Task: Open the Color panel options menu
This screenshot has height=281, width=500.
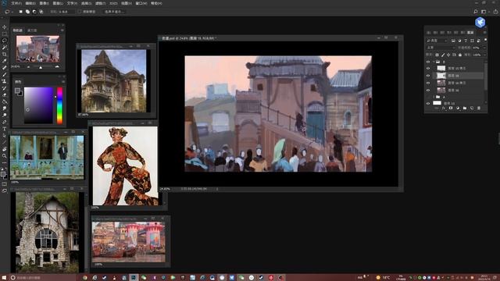Action: 63,82
